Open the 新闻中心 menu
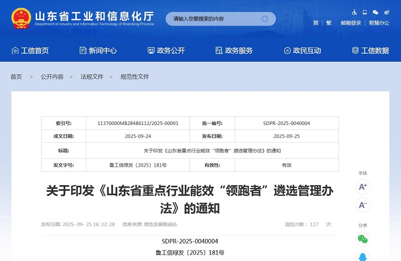Image resolution: width=401 pixels, height=261 pixels. [98, 51]
